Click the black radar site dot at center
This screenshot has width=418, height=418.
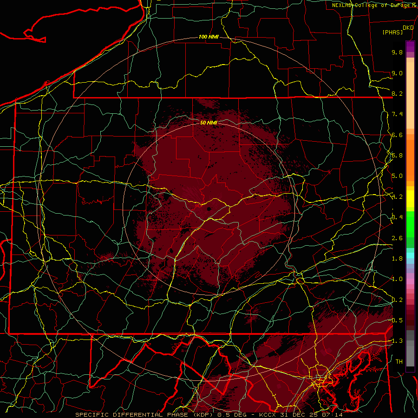(209, 209)
